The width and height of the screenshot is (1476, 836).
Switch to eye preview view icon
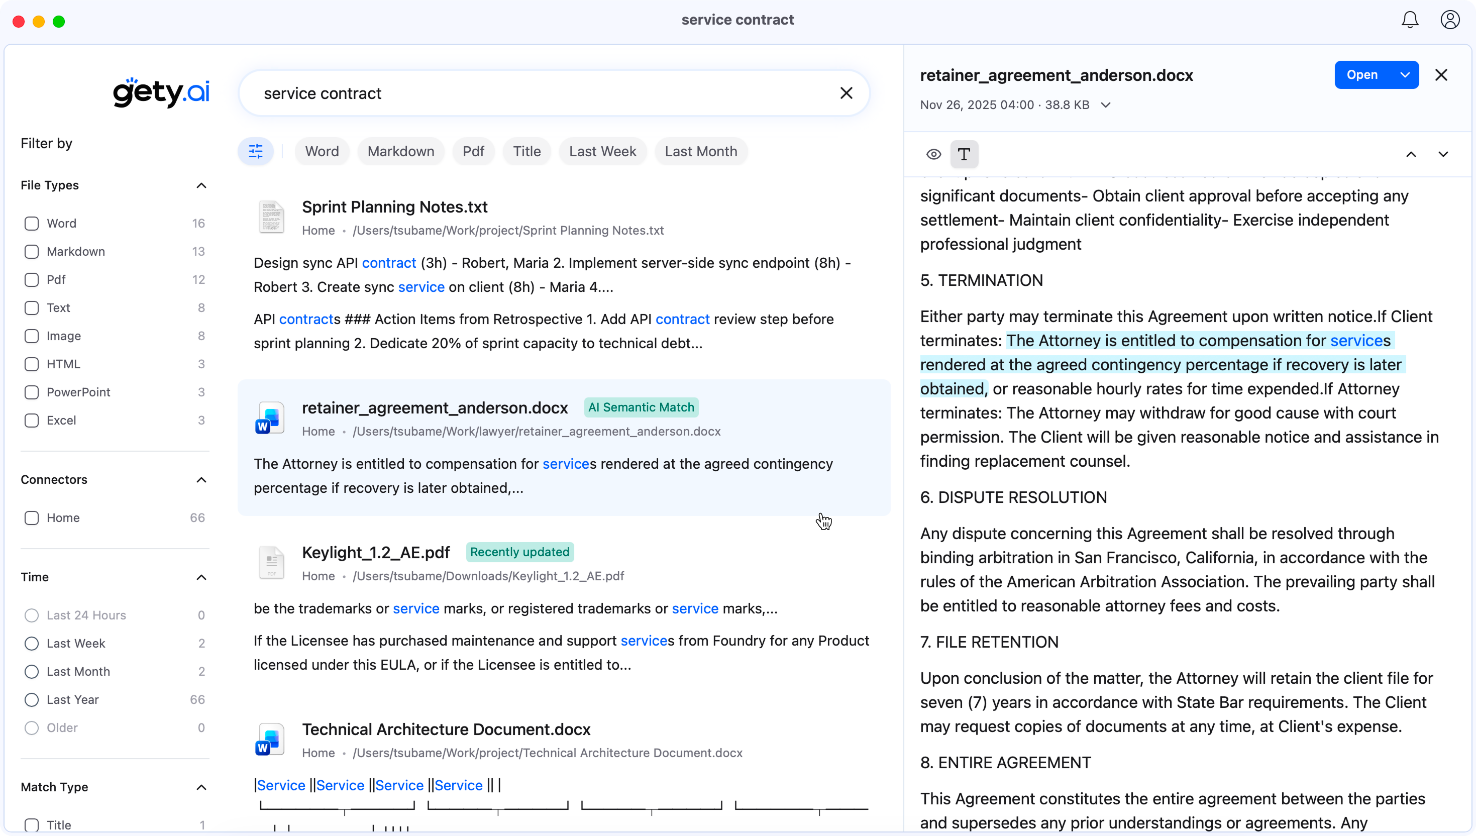pos(933,154)
